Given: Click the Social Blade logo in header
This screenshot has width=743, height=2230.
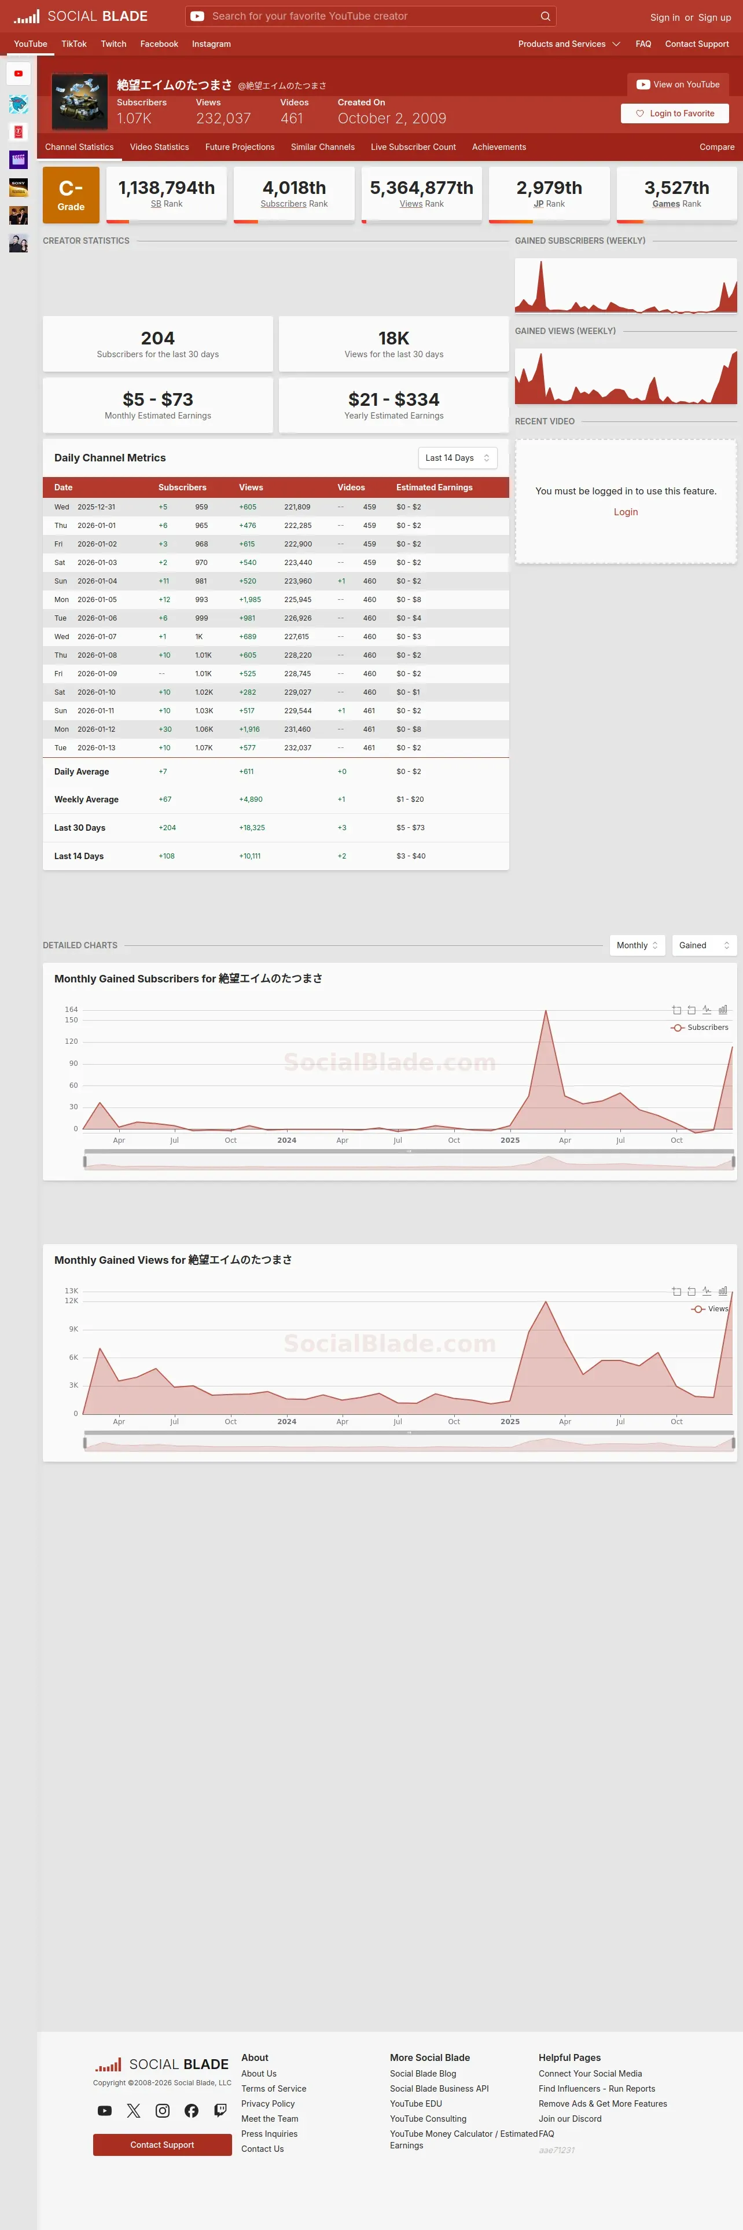Looking at the screenshot, I should 80,16.
